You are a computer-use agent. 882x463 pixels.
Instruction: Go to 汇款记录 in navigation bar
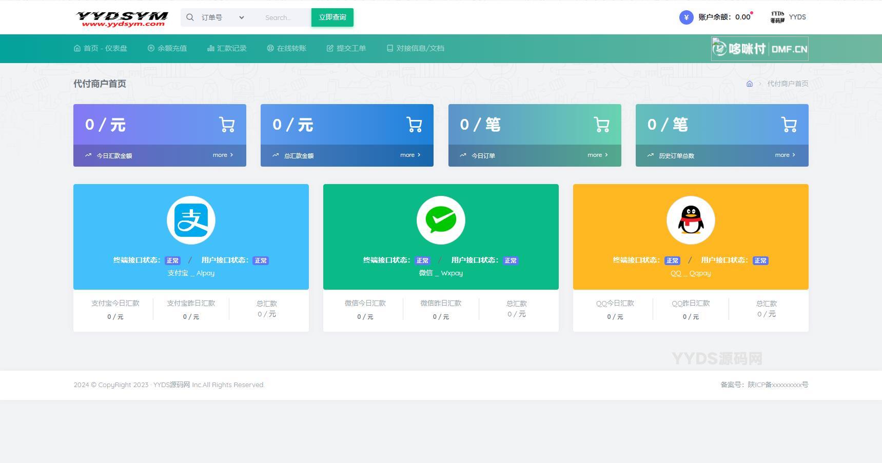coord(227,48)
